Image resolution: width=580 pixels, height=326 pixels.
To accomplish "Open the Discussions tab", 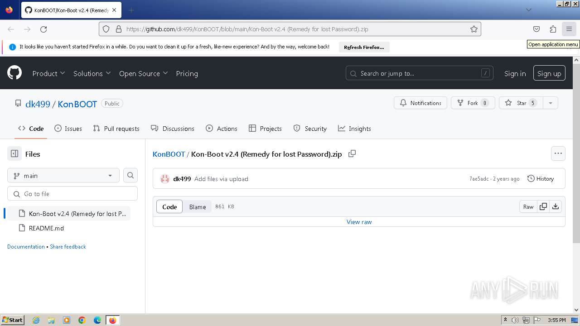I will pos(173,129).
